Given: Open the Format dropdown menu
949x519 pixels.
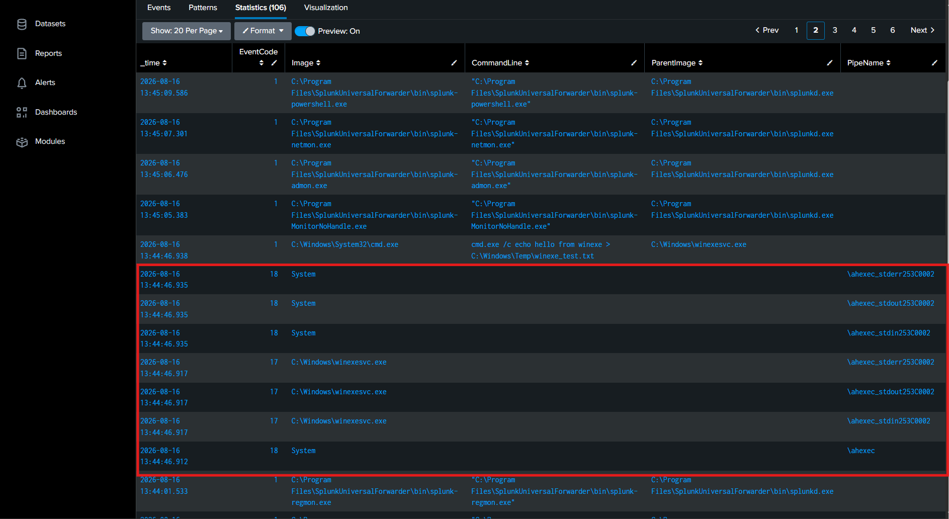Looking at the screenshot, I should click(263, 31).
